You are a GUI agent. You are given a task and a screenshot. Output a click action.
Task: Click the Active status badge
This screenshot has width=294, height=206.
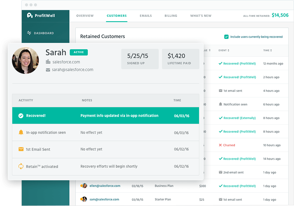(79, 52)
